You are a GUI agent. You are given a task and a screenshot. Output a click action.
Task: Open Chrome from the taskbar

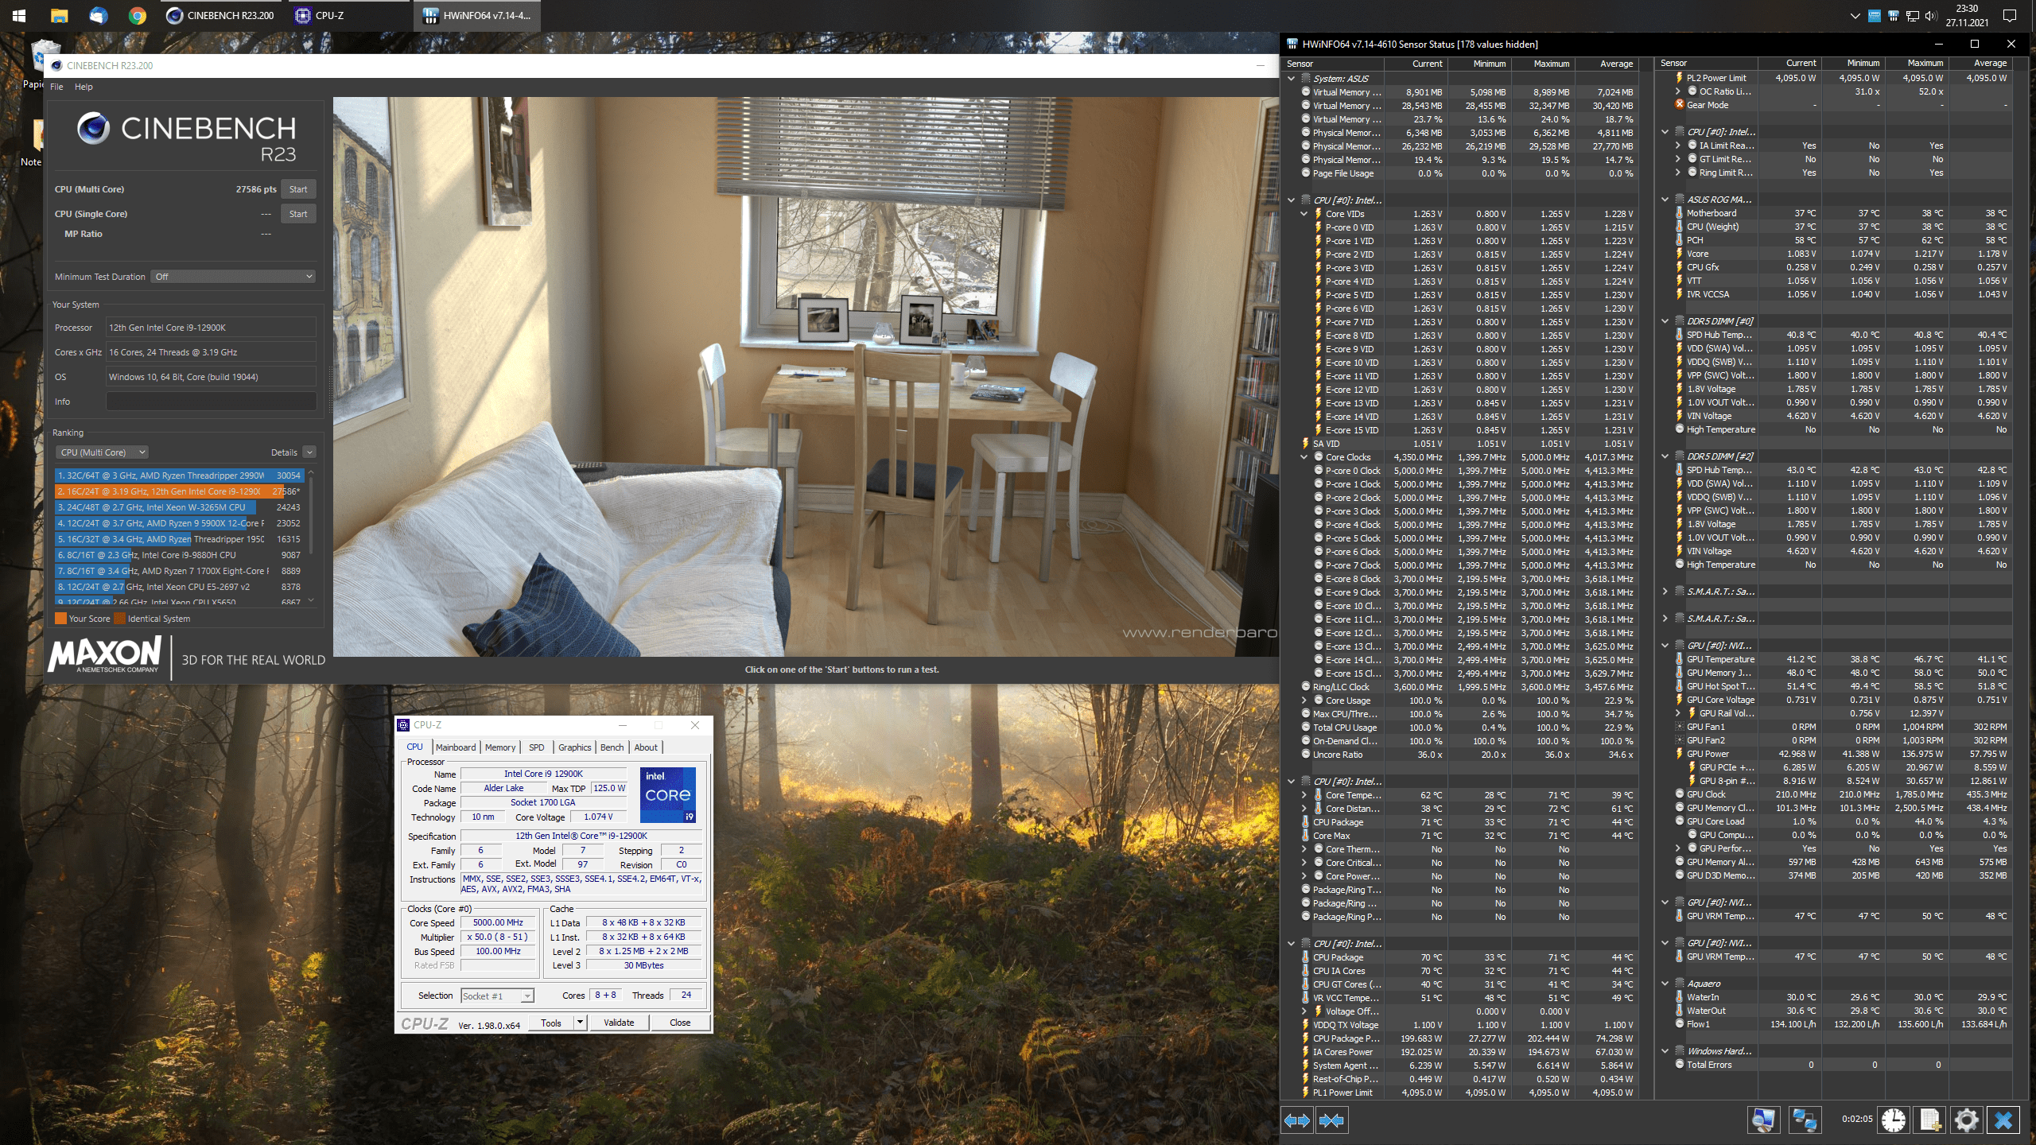pyautogui.click(x=137, y=15)
